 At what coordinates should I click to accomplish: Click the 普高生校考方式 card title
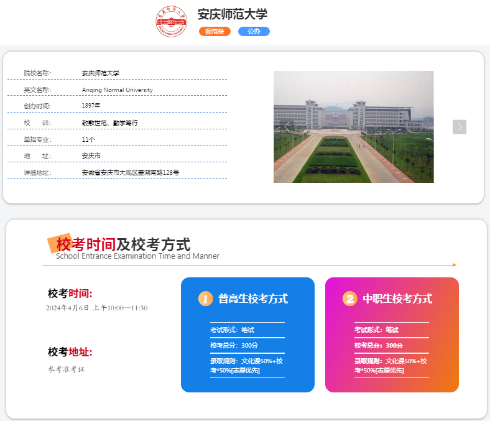253,298
